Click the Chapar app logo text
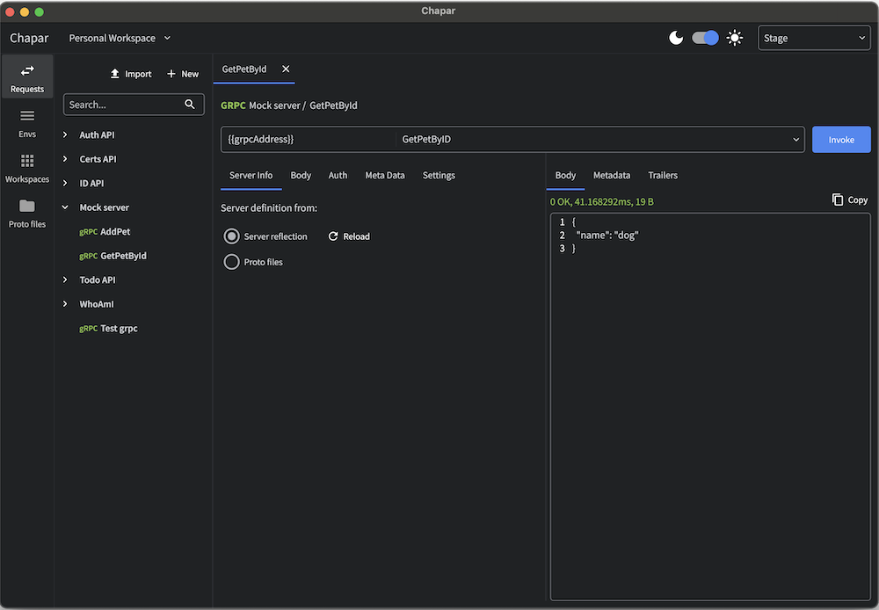The height and width of the screenshot is (610, 879). coord(29,38)
